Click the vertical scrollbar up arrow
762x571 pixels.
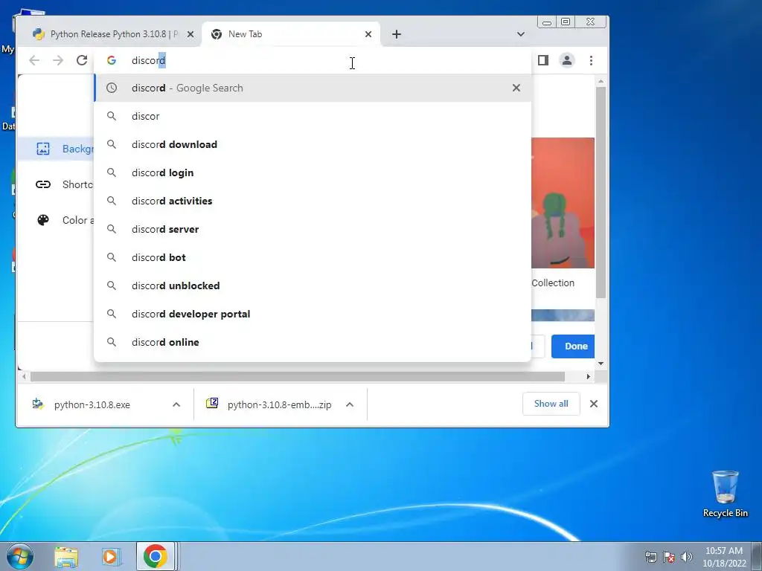coord(601,81)
